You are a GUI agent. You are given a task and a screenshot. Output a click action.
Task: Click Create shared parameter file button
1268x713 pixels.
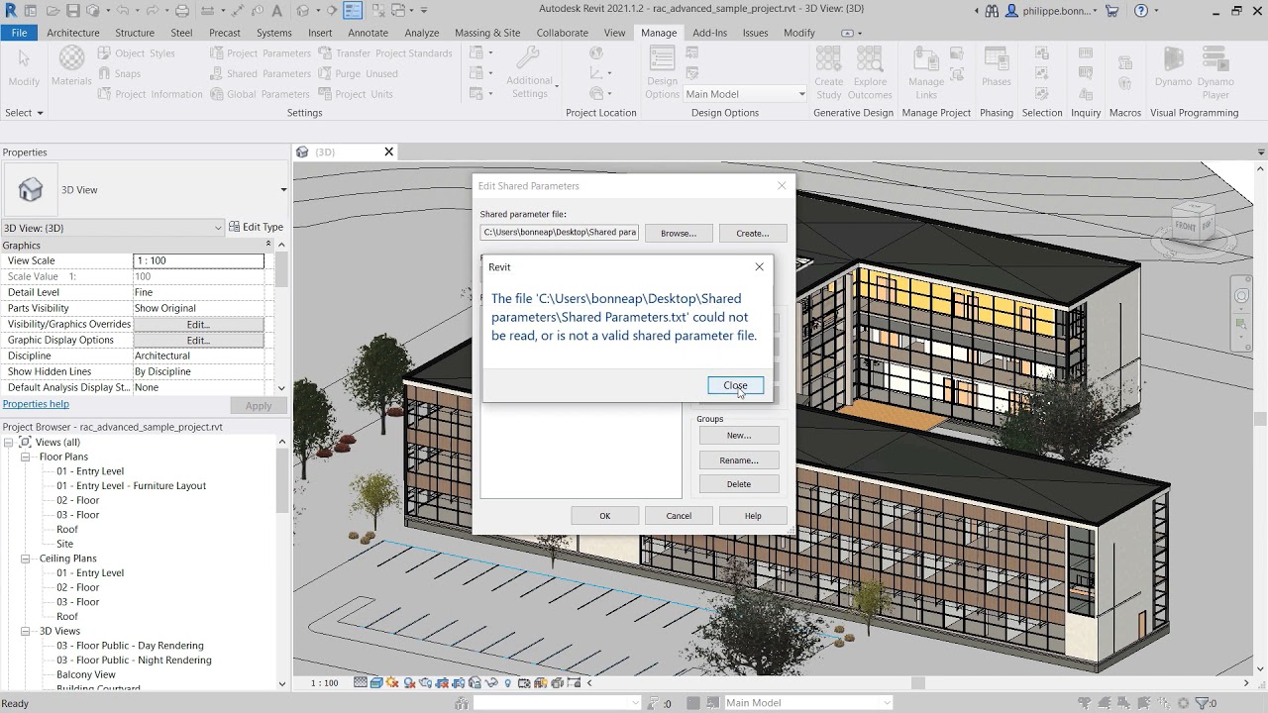[x=753, y=234]
